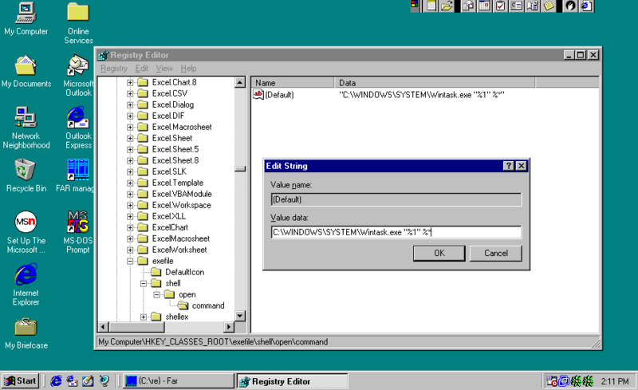Open the View menu in Registry Editor

pos(164,69)
